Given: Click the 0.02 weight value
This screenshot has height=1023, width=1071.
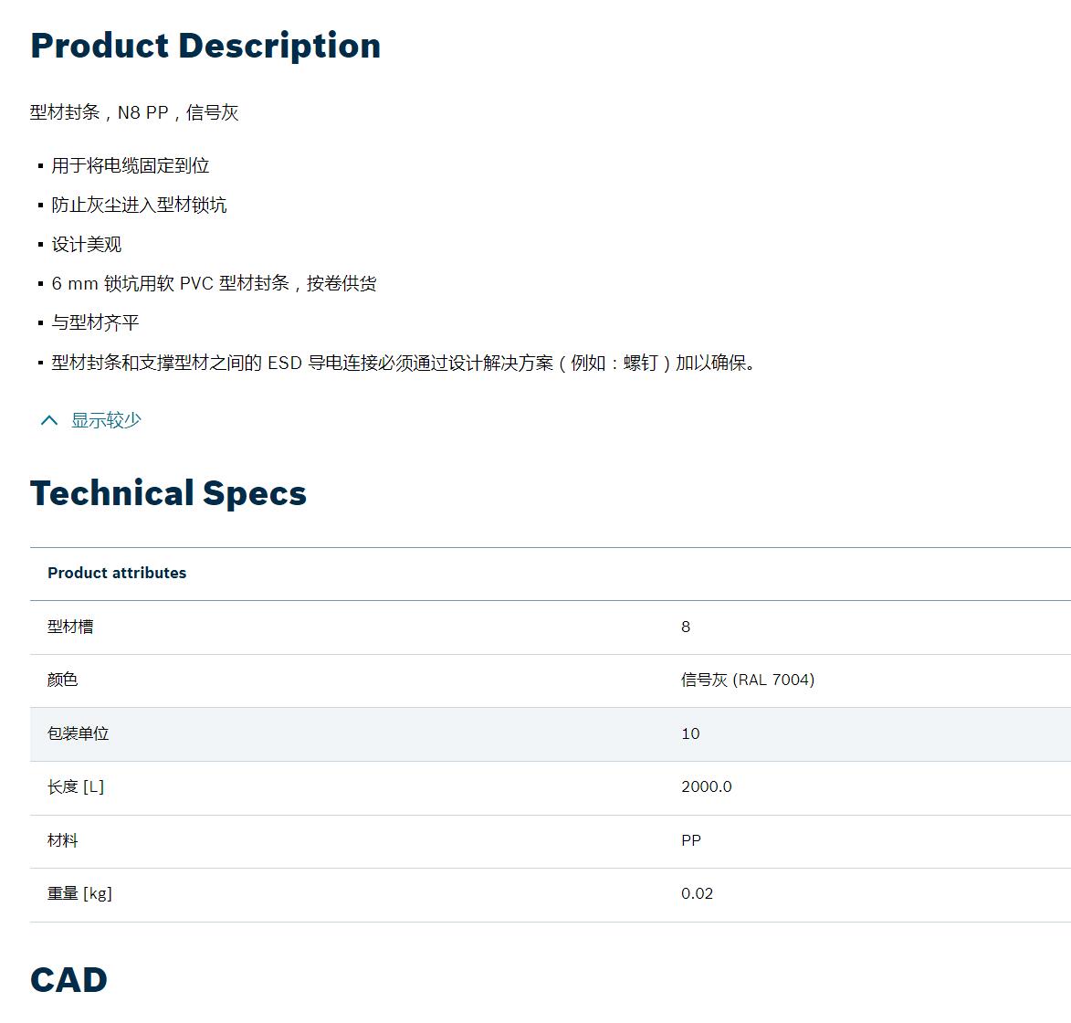Looking at the screenshot, I should pyautogui.click(x=697, y=894).
